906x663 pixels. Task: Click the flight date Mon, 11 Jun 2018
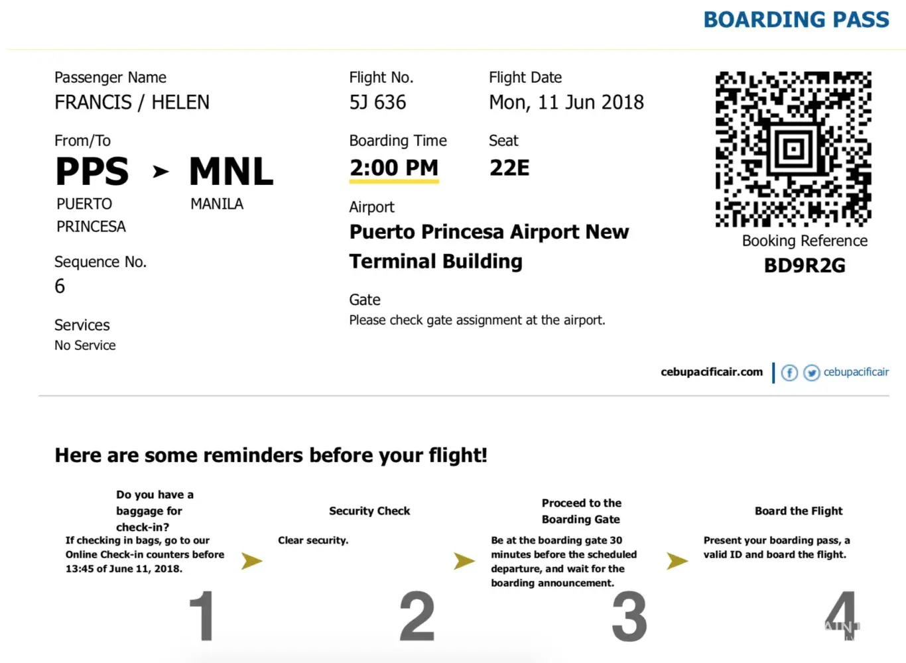coord(566,103)
